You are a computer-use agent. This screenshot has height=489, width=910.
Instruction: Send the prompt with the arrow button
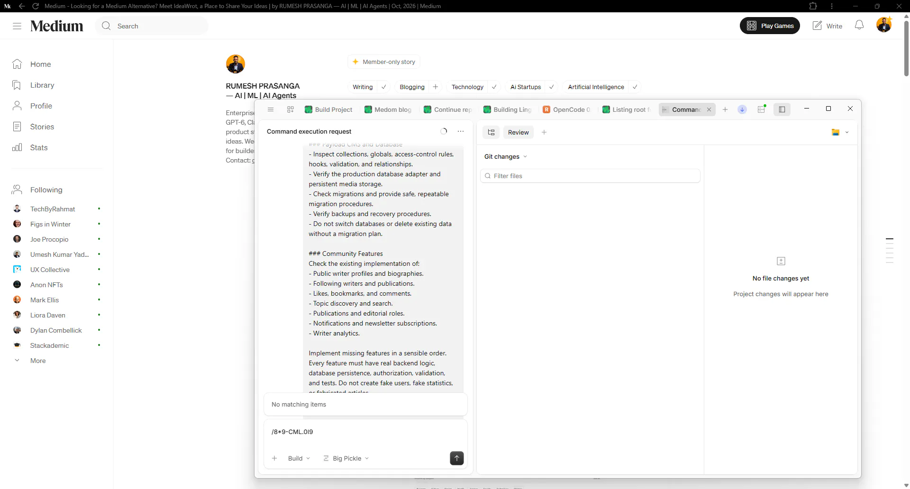coord(456,458)
